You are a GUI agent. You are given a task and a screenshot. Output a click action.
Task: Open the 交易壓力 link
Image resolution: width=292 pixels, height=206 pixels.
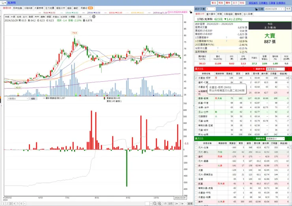(263, 3)
